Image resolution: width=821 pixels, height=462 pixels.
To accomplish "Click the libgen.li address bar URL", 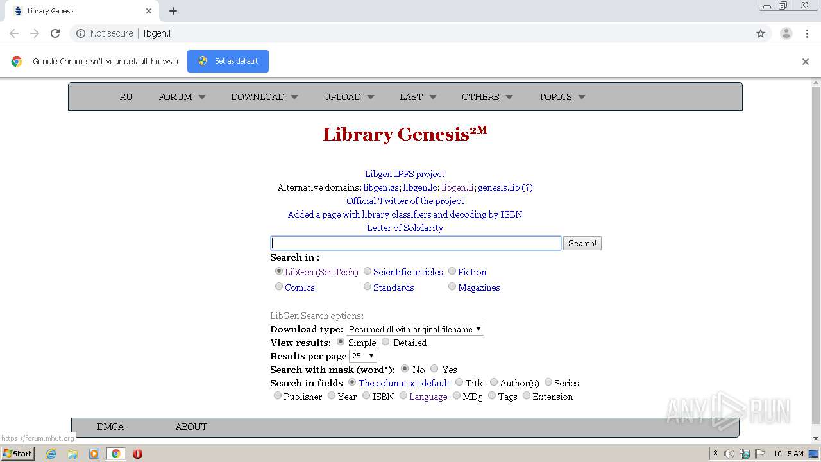I will 158,33.
